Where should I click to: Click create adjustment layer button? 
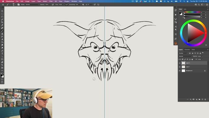(x=197, y=99)
